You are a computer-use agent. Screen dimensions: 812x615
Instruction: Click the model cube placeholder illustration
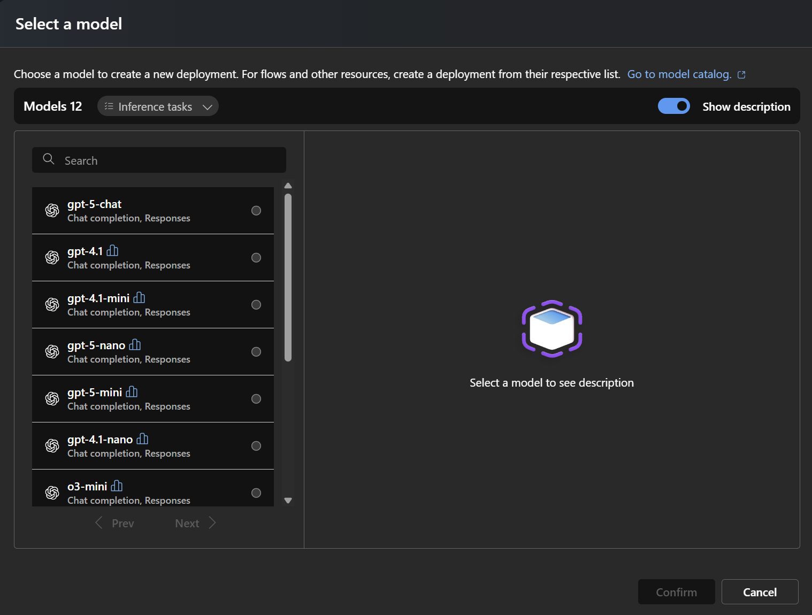click(x=552, y=329)
